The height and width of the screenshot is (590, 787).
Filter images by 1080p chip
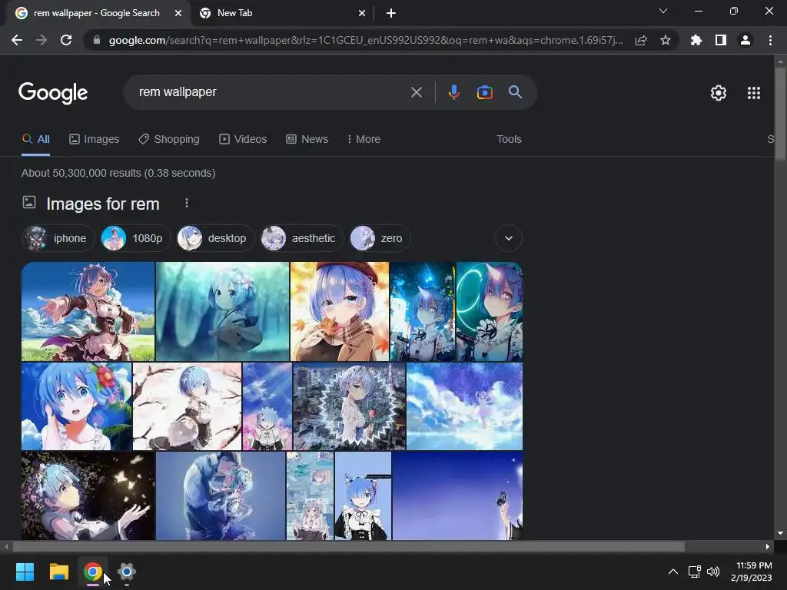(135, 238)
